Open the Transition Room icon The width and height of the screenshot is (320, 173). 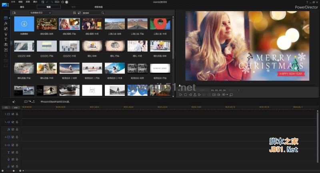[x=6, y=44]
